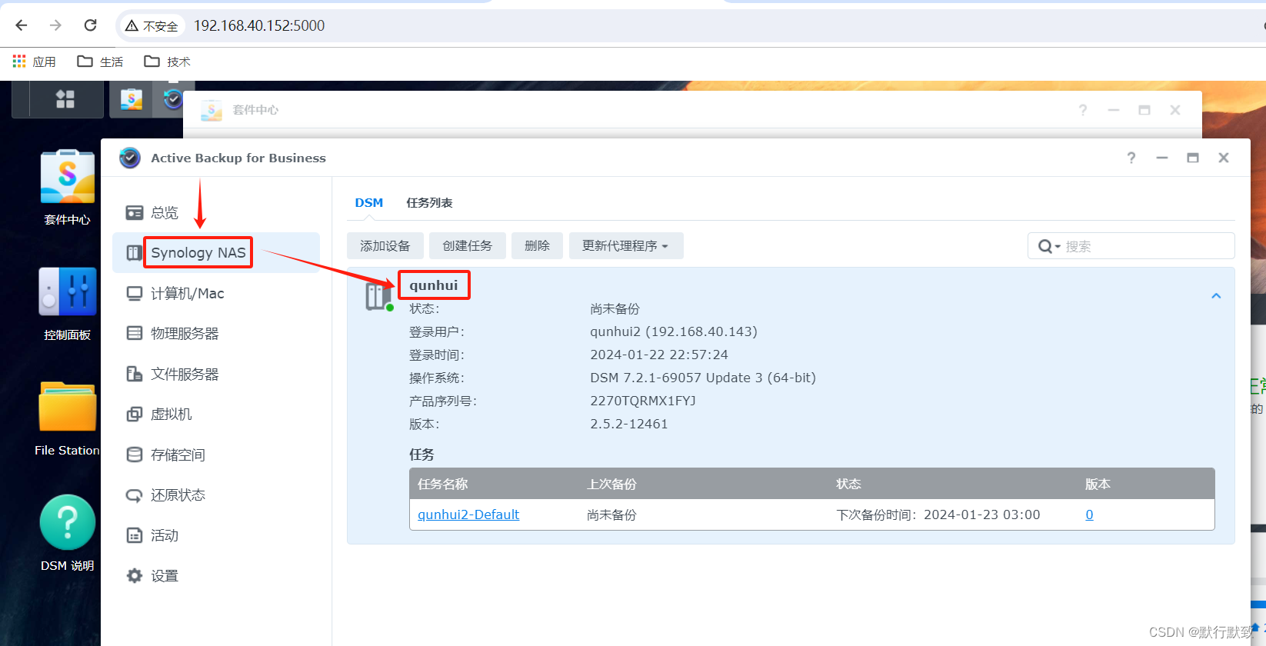Open the qunhui2-Default task link

click(468, 514)
